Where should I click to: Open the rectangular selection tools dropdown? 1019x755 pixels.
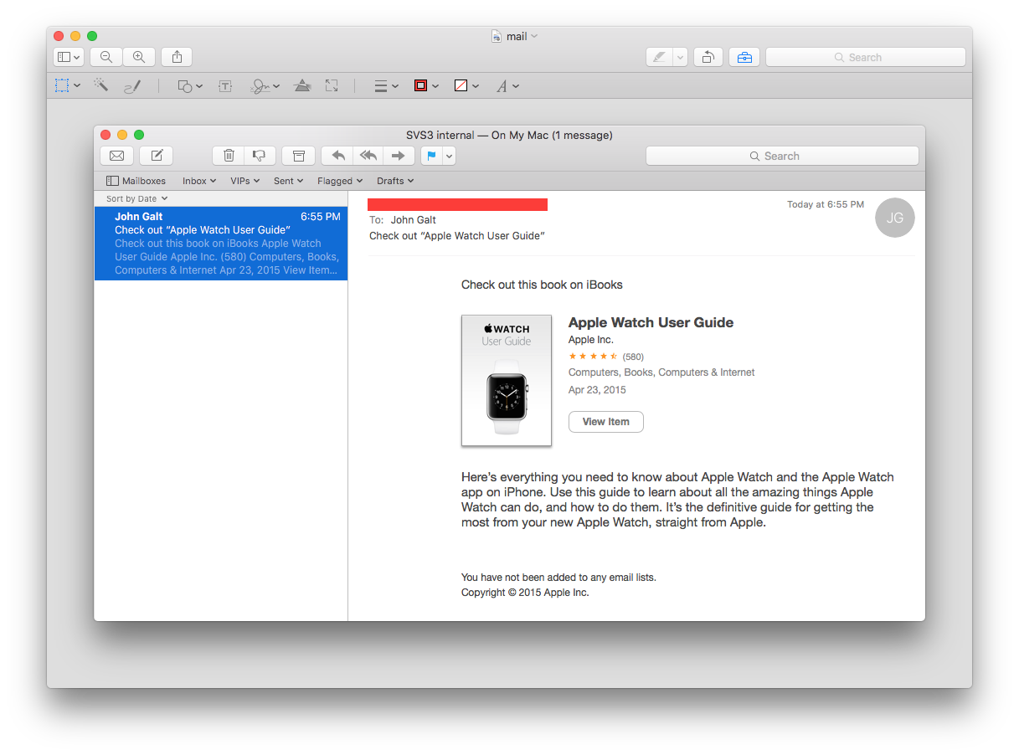tap(68, 85)
